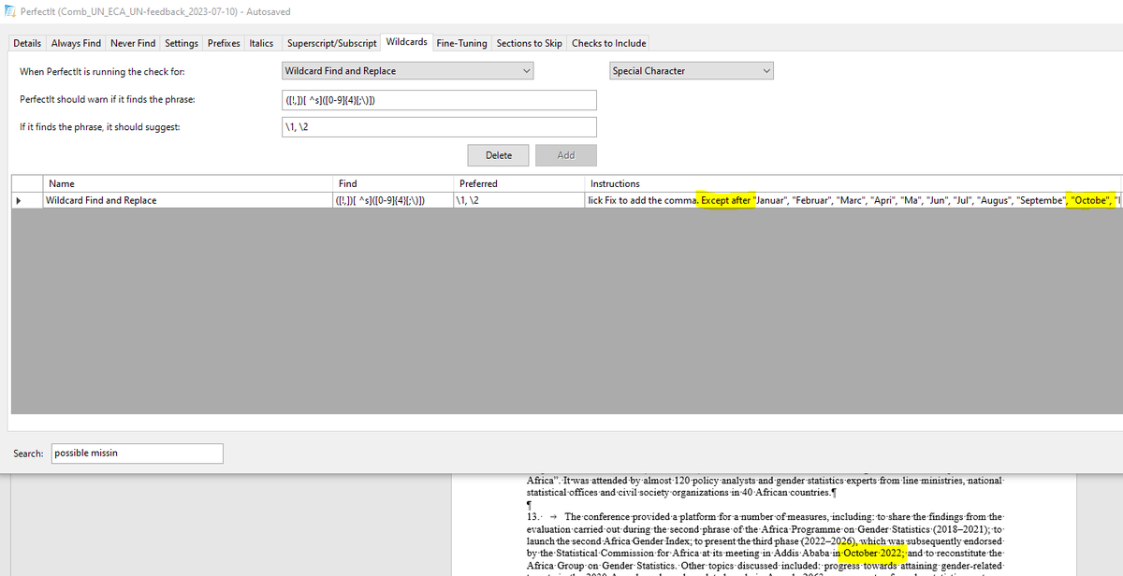This screenshot has height=576, width=1123.
Task: Open the Details tab
Action: click(27, 43)
